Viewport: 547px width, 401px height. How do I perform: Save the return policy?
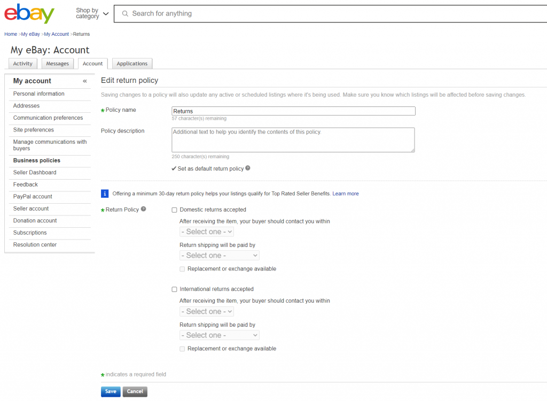111,391
